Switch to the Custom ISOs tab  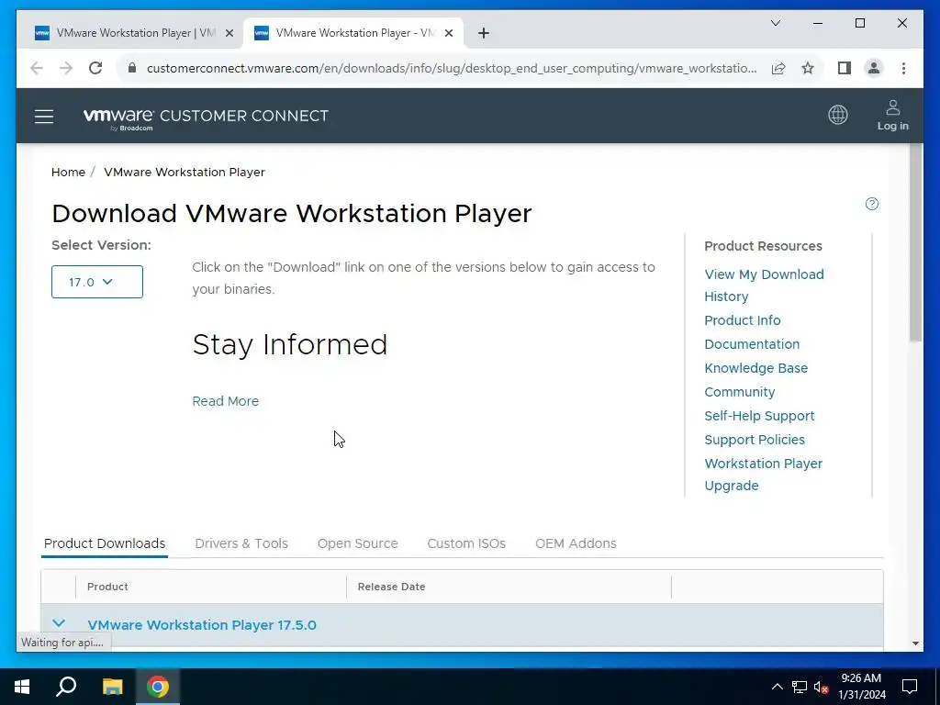[x=466, y=543]
